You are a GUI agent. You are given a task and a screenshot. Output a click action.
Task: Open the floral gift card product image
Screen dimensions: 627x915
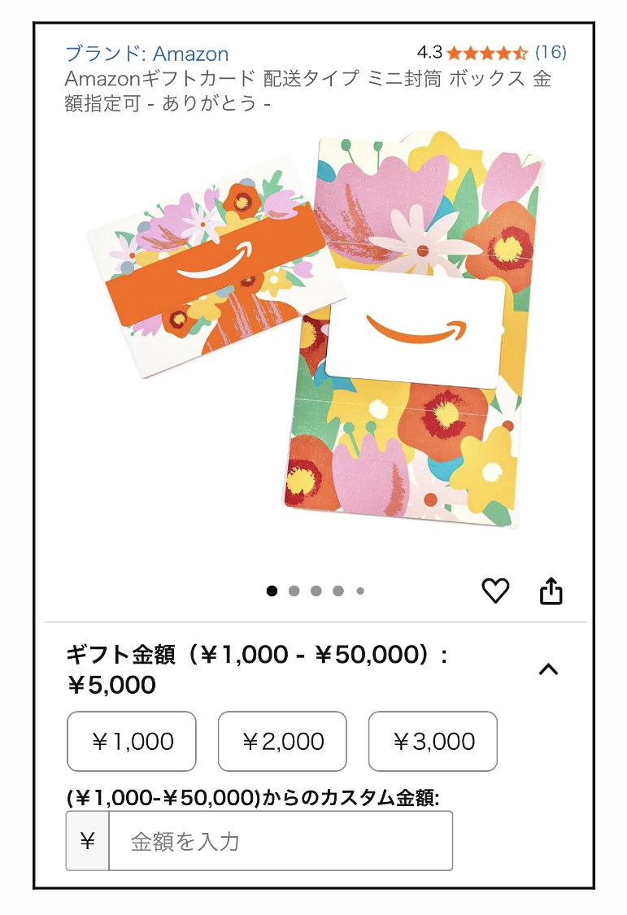tap(315, 329)
